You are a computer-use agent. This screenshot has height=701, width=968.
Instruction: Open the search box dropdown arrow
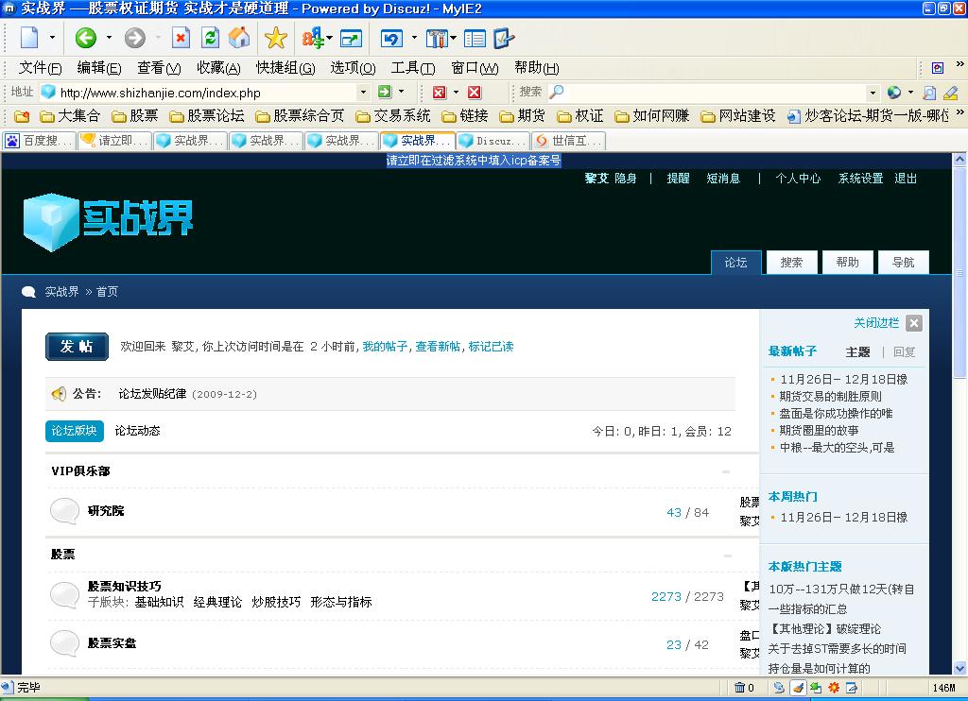873,93
